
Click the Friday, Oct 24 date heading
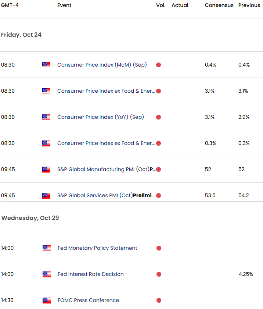coord(21,35)
